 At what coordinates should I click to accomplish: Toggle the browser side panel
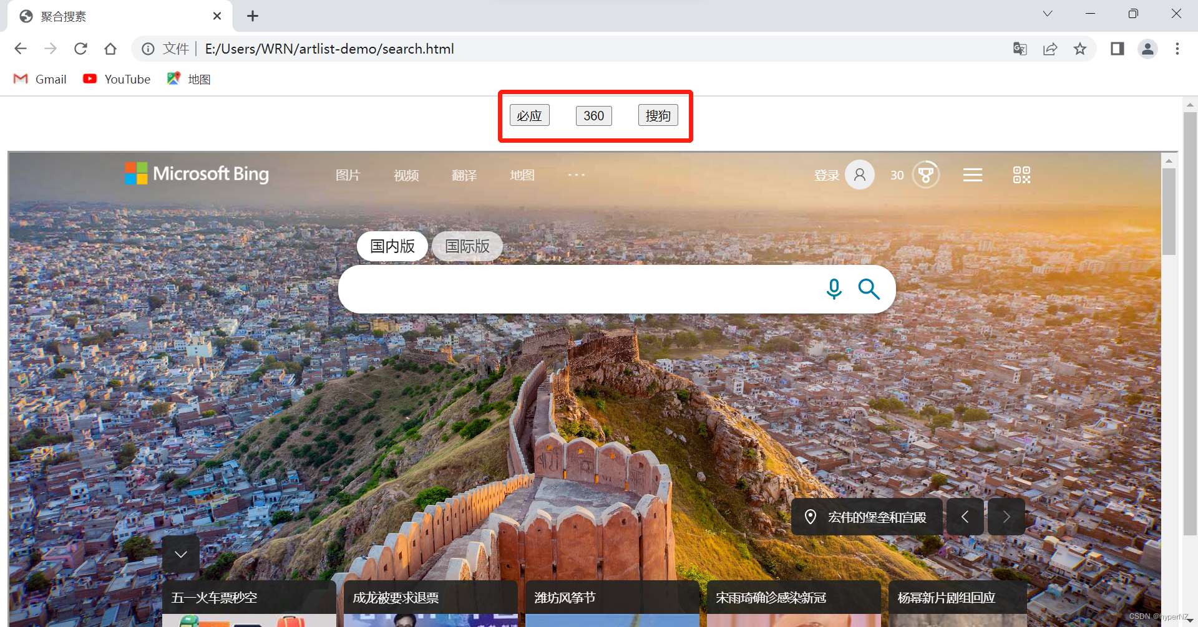click(1118, 49)
